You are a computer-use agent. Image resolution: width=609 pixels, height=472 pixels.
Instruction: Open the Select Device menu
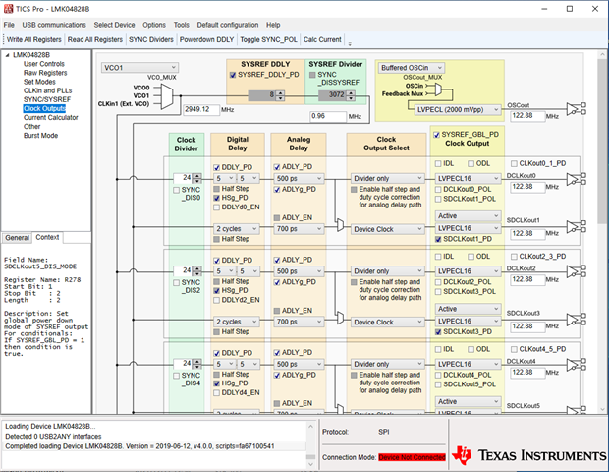(114, 25)
